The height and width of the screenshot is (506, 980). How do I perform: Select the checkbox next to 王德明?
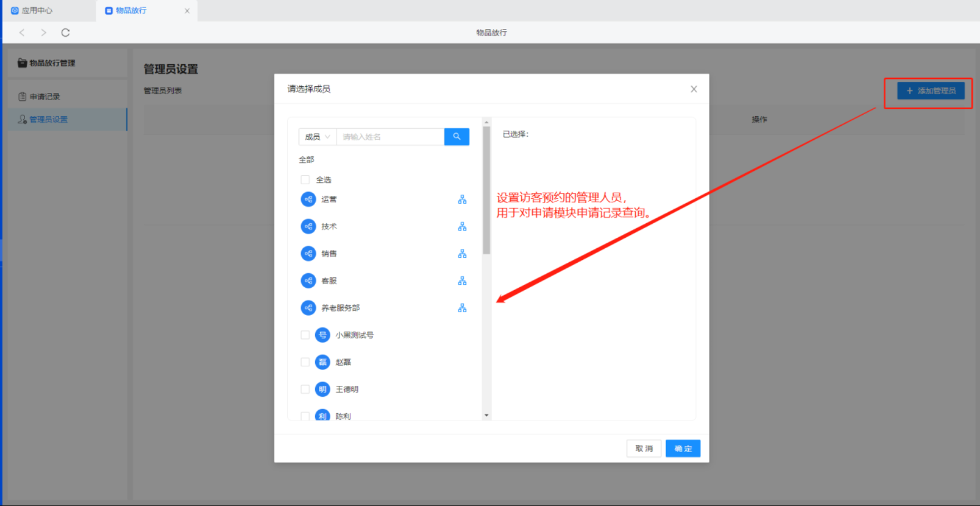pos(305,389)
